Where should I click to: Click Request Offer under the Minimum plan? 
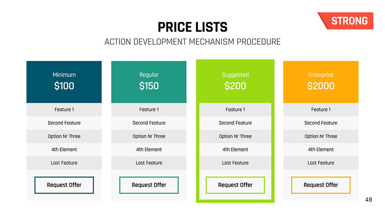(x=64, y=185)
